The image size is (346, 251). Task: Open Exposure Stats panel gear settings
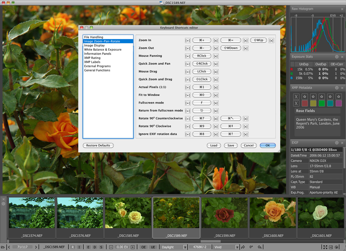(x=337, y=57)
